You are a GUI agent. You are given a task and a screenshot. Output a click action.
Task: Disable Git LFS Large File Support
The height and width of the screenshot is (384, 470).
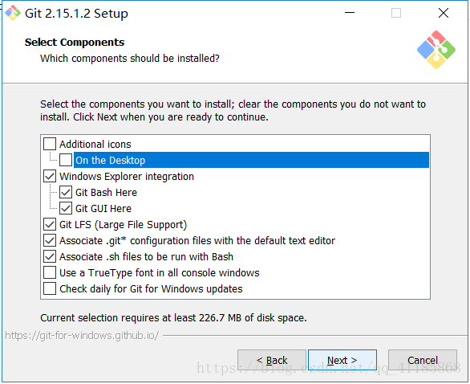(x=50, y=224)
